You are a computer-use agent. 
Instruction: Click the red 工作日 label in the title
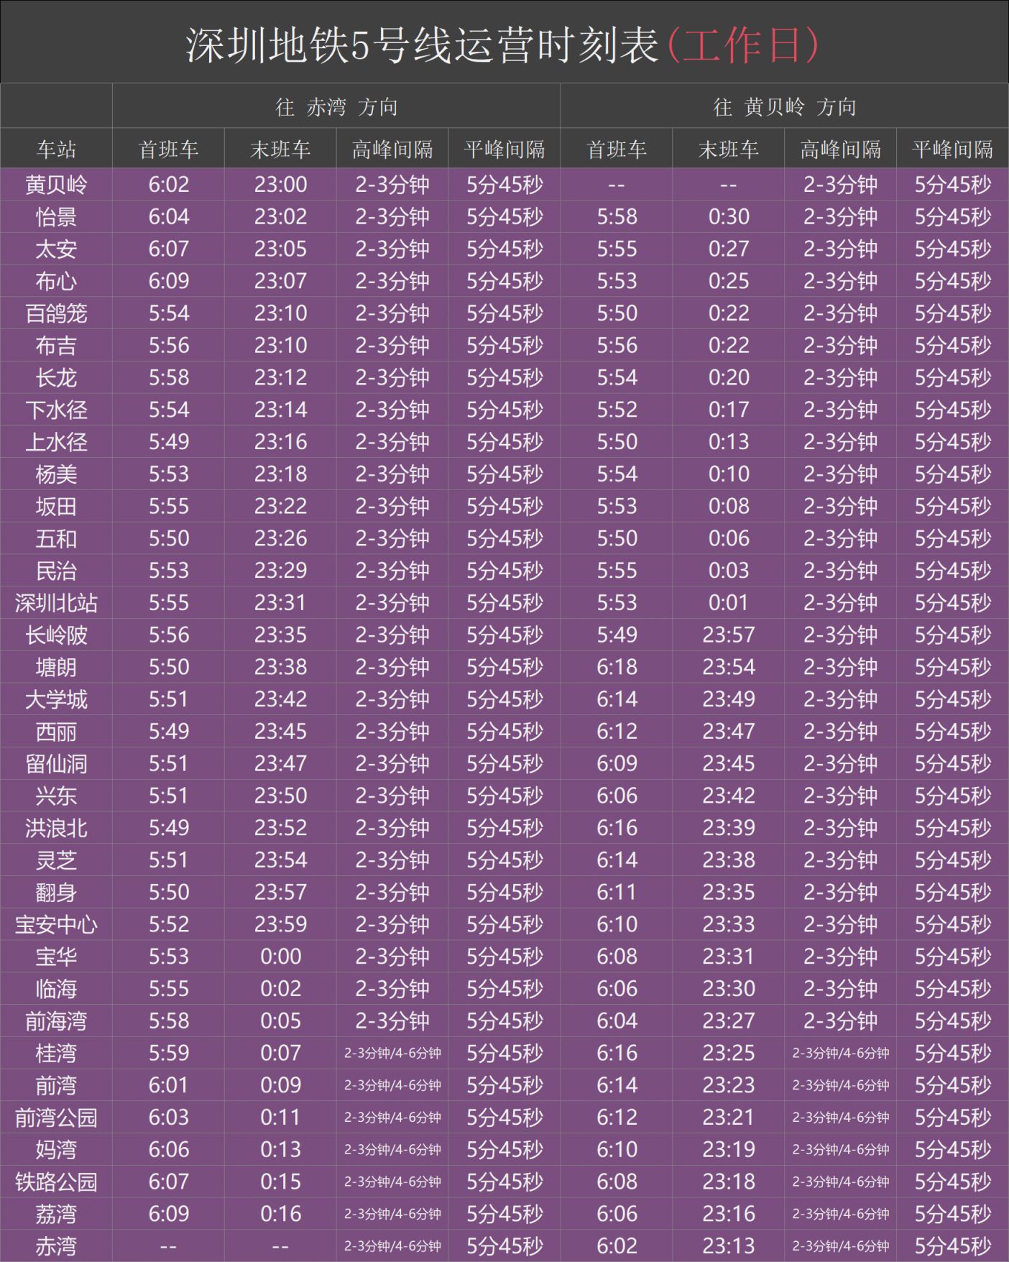pyautogui.click(x=744, y=45)
